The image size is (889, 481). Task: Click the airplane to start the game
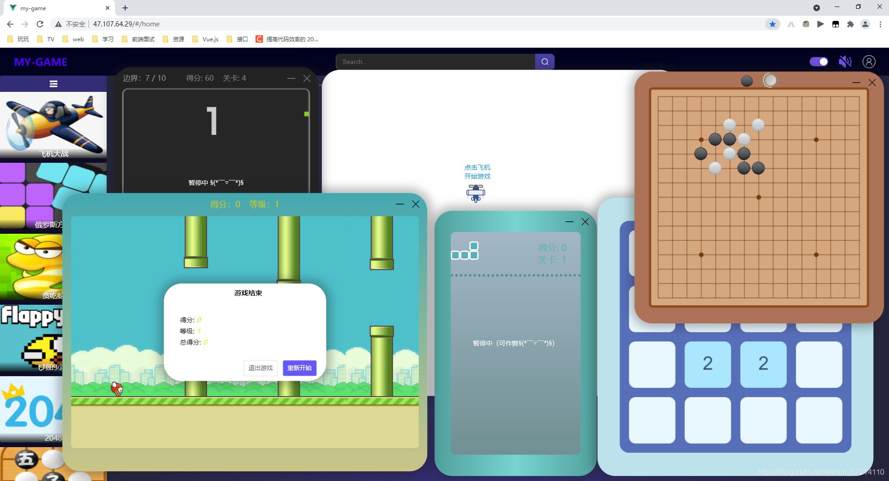click(x=476, y=193)
